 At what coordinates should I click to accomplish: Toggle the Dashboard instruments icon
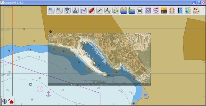pyautogui.click(x=188, y=10)
